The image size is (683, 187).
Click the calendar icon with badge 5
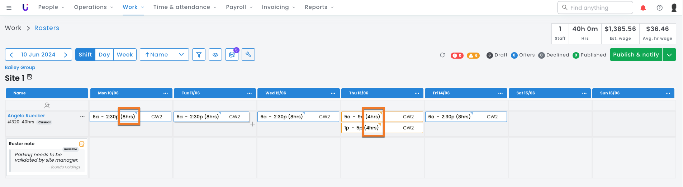[x=232, y=55]
